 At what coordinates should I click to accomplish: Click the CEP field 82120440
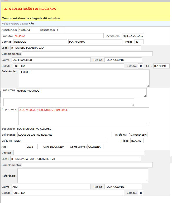pos(161,66)
